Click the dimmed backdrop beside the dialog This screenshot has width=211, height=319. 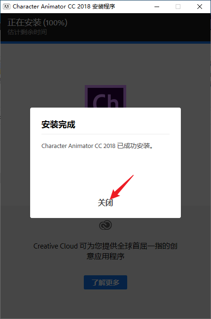(x=15, y=163)
